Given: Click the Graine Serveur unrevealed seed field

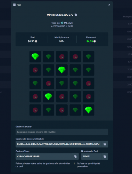Looking at the screenshot, I should coord(62,132).
